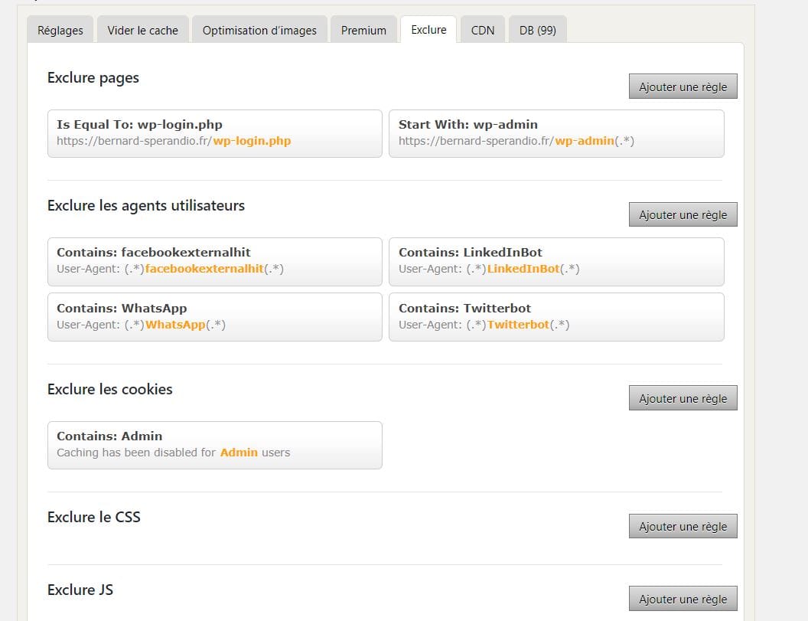
Task: Edit the facebookexternalhit user-agent rule
Action: pyautogui.click(x=215, y=262)
